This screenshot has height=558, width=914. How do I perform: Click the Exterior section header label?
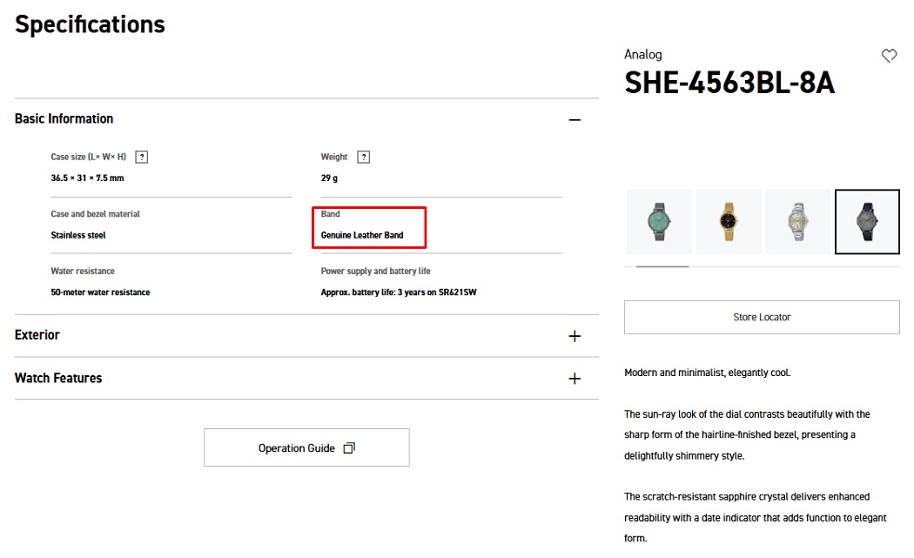coord(37,335)
